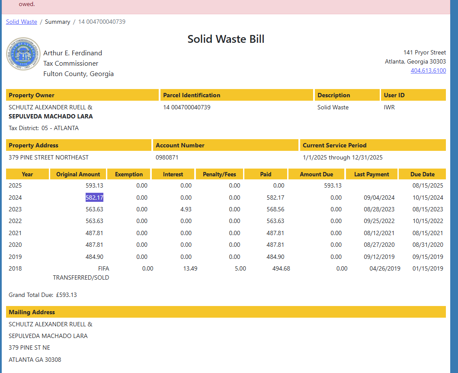The width and height of the screenshot is (458, 373).
Task: Click the Last Payment column header
Action: [372, 174]
